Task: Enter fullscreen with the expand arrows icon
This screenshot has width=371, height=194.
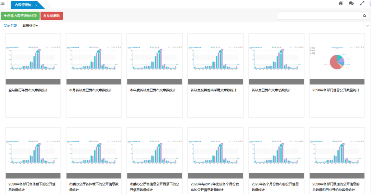Action: point(362,3)
